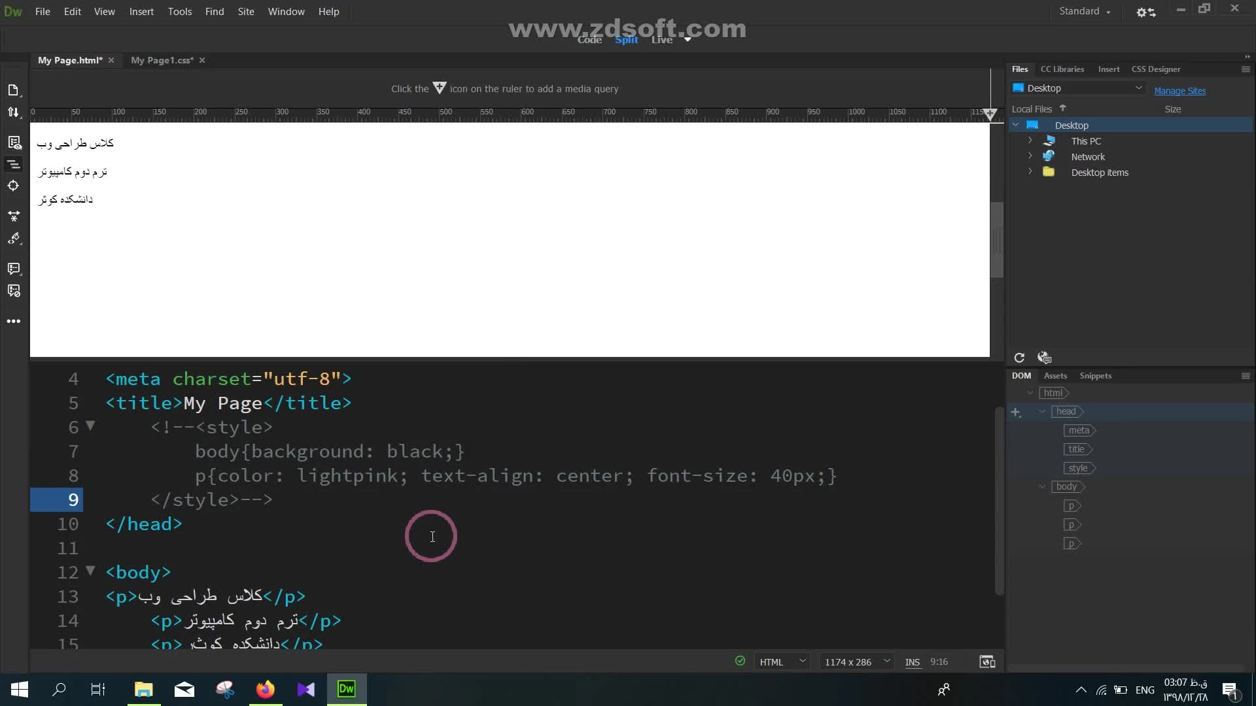
Task: Open the File menu
Action: click(x=43, y=12)
